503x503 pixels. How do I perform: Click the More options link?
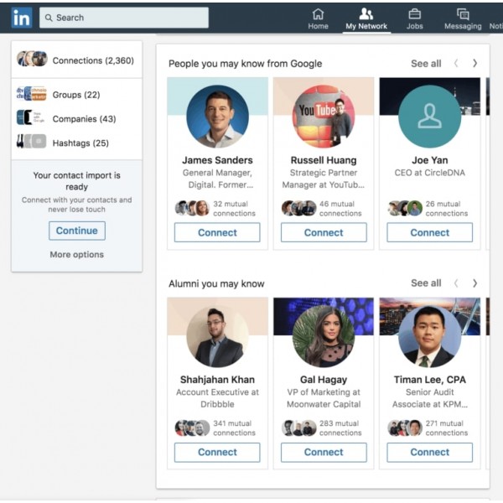point(77,255)
